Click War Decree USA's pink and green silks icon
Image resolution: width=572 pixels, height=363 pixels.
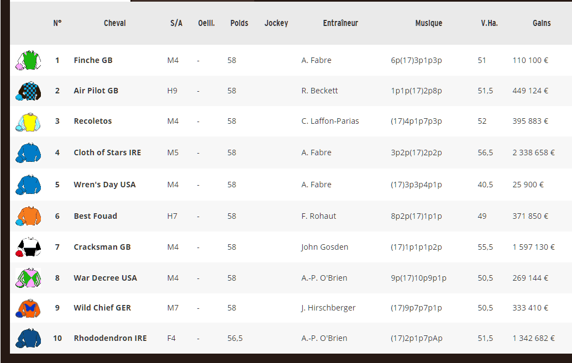tap(28, 277)
